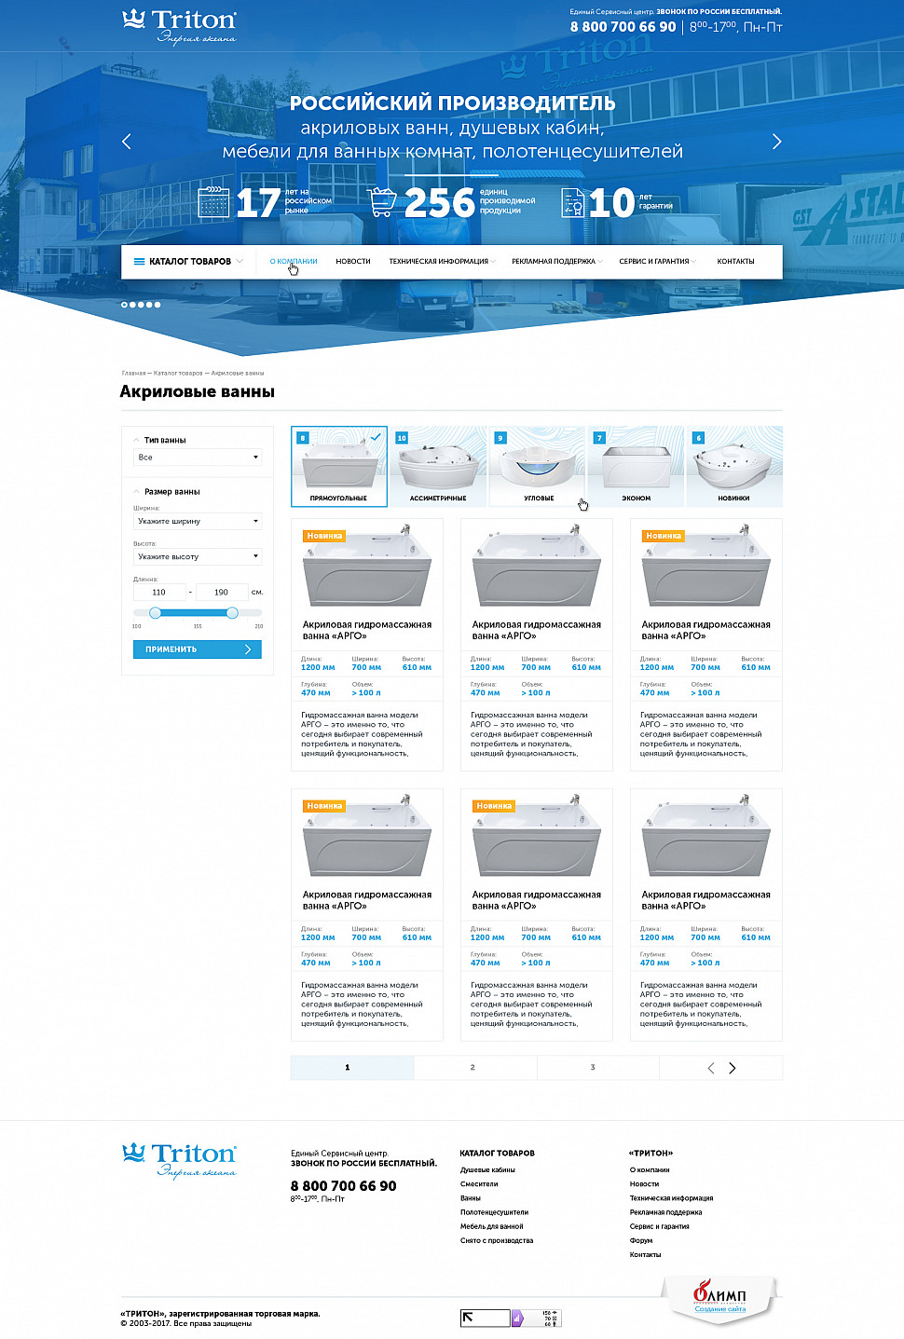The width and height of the screenshot is (904, 1339).
Task: Go to previous hero slide arrow
Action: coord(127,142)
